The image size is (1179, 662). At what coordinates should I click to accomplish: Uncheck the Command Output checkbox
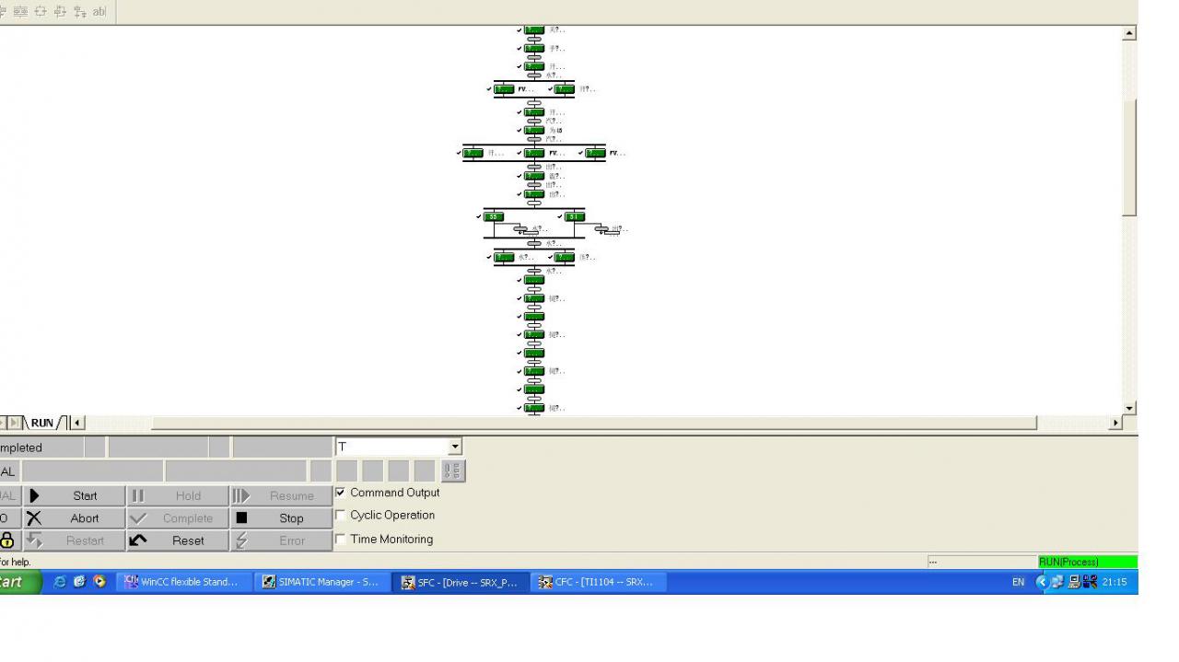(341, 493)
